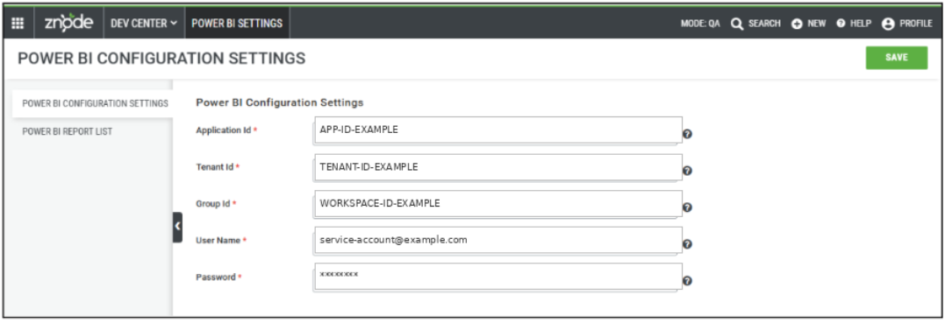Click into the User Name input field
The image size is (945, 323).
click(x=498, y=240)
